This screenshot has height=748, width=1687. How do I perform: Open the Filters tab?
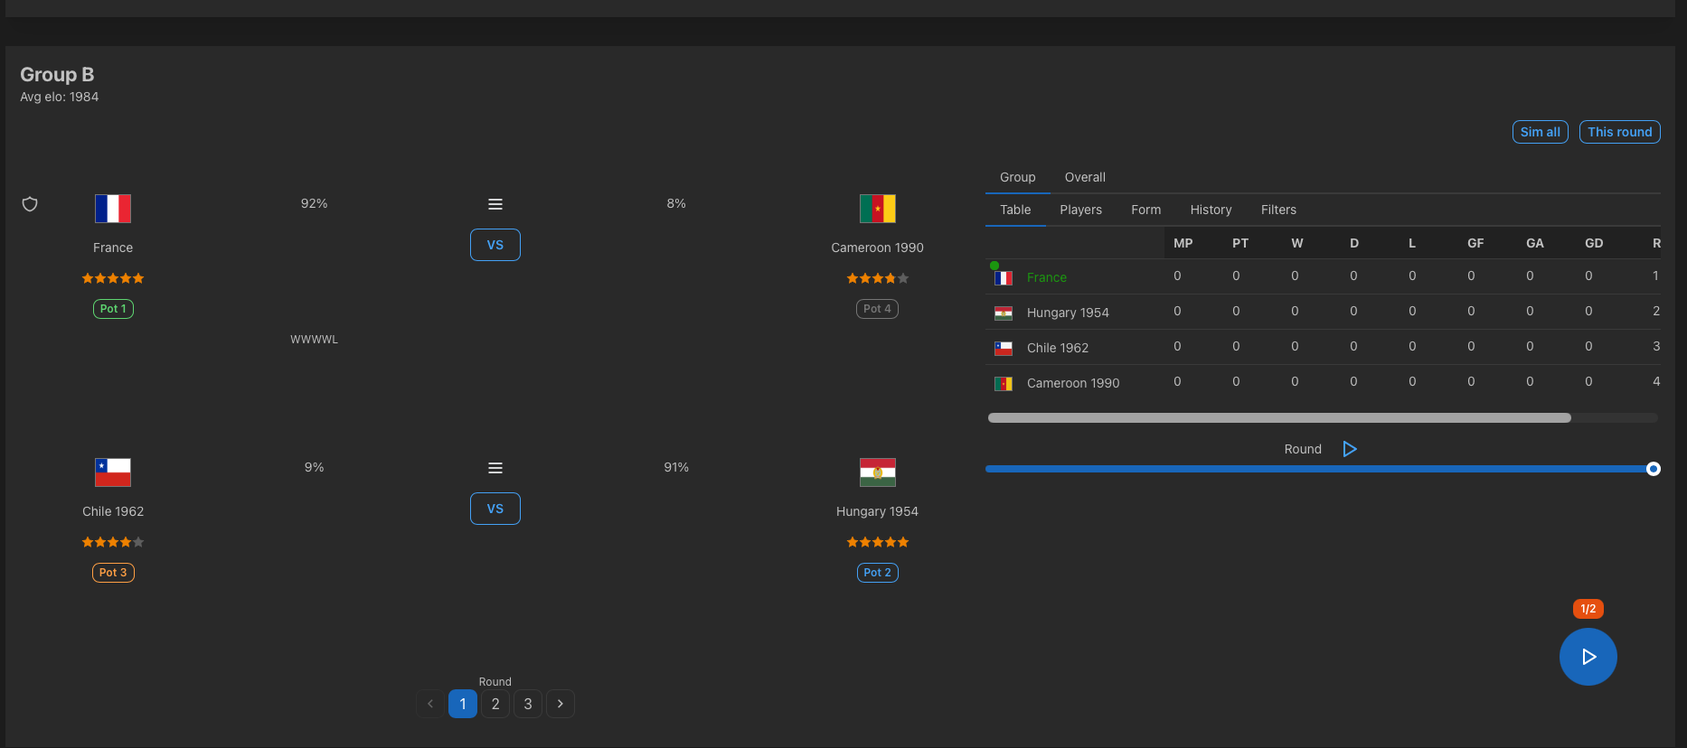(1278, 210)
